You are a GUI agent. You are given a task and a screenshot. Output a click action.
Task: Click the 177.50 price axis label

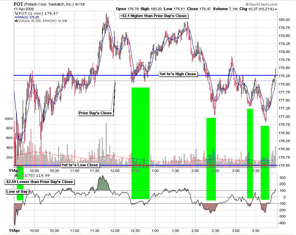pyautogui.click(x=284, y=100)
